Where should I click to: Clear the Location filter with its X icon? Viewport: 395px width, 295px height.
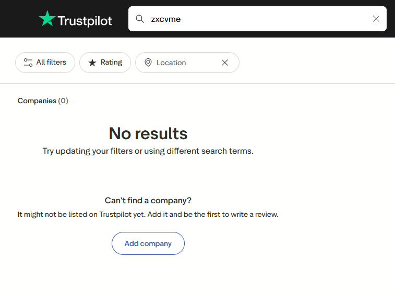(225, 63)
